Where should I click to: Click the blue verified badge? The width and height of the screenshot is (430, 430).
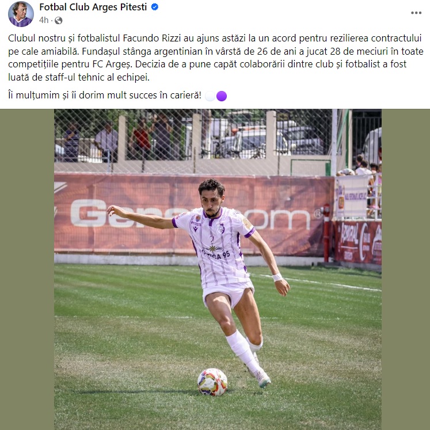click(x=155, y=8)
